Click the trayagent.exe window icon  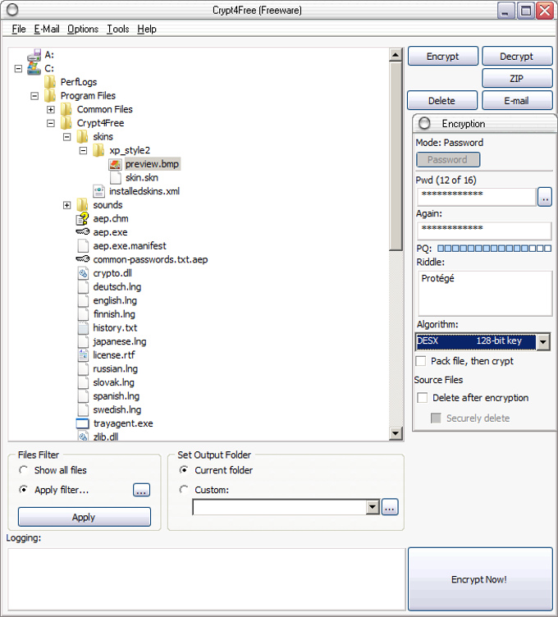(83, 423)
